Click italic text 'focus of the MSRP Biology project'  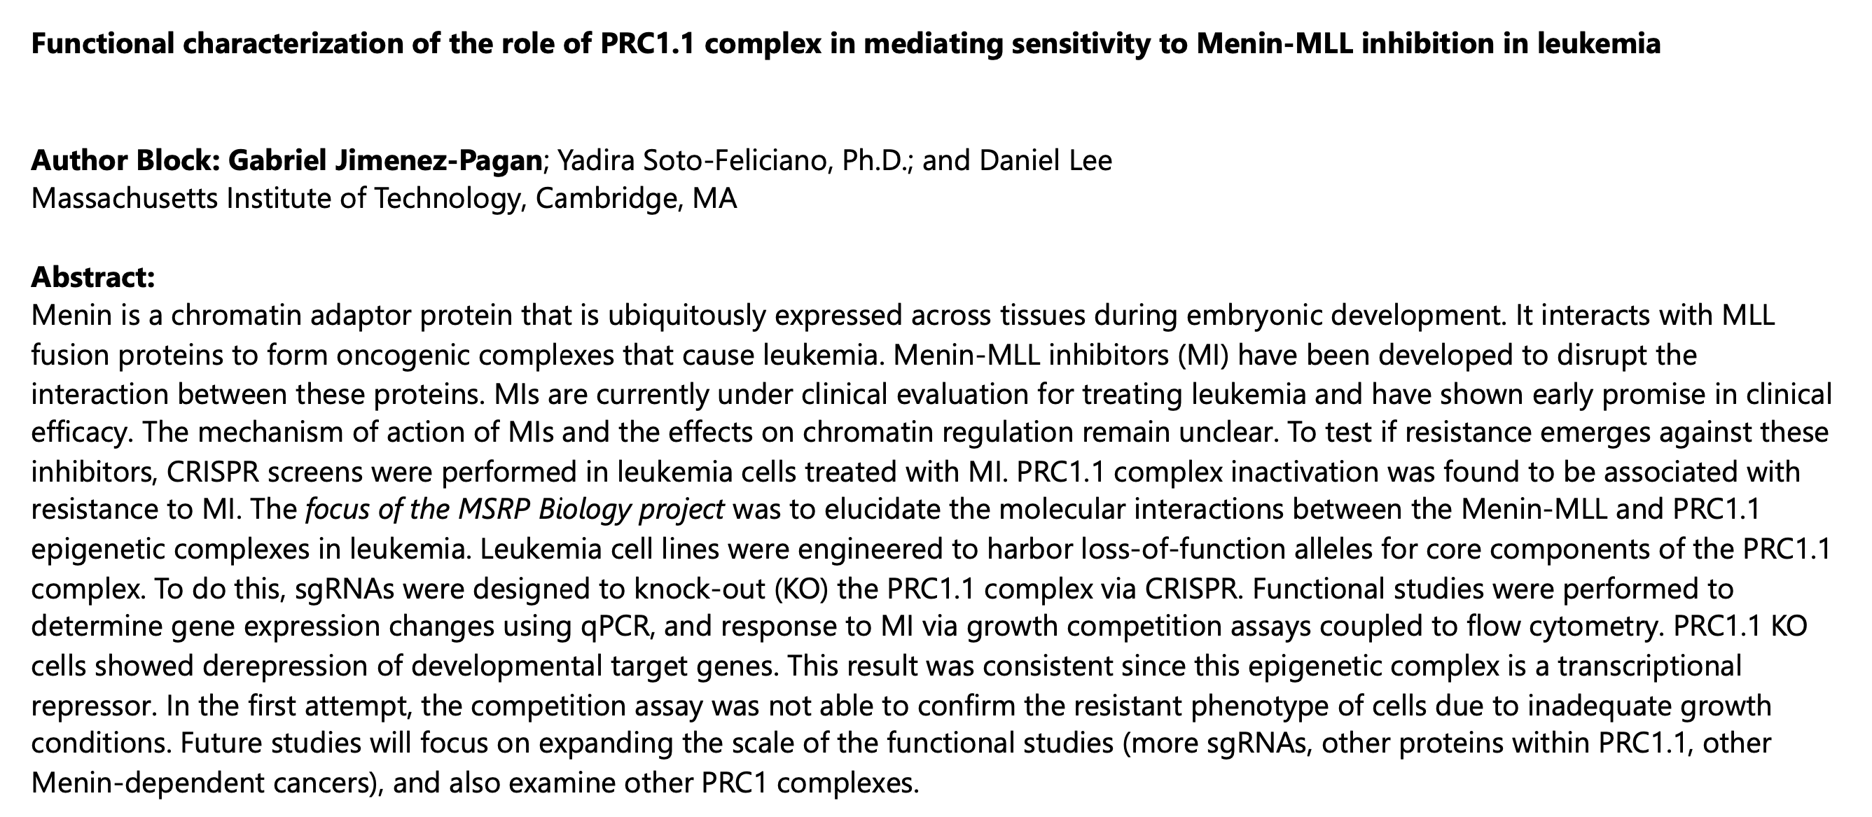[515, 510]
